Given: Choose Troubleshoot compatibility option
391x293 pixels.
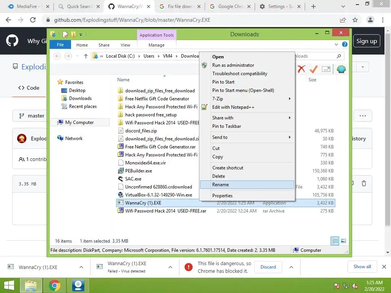Looking at the screenshot, I should [247, 74].
